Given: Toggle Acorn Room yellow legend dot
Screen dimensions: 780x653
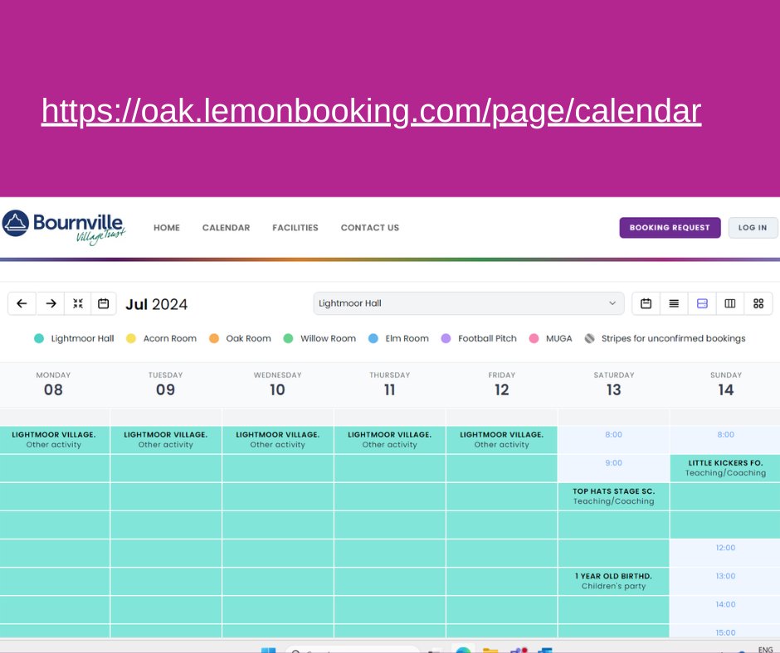Looking at the screenshot, I should (x=131, y=338).
